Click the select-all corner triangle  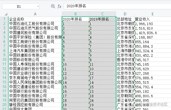tap(6, 14)
